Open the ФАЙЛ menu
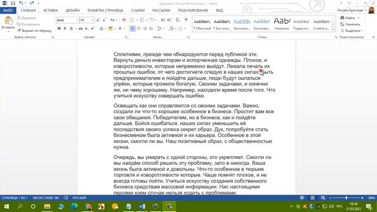377x212 pixels. (8, 11)
